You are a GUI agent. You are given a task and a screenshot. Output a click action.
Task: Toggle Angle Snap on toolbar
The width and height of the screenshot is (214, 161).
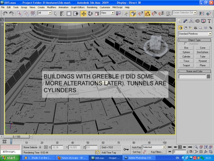point(147,14)
